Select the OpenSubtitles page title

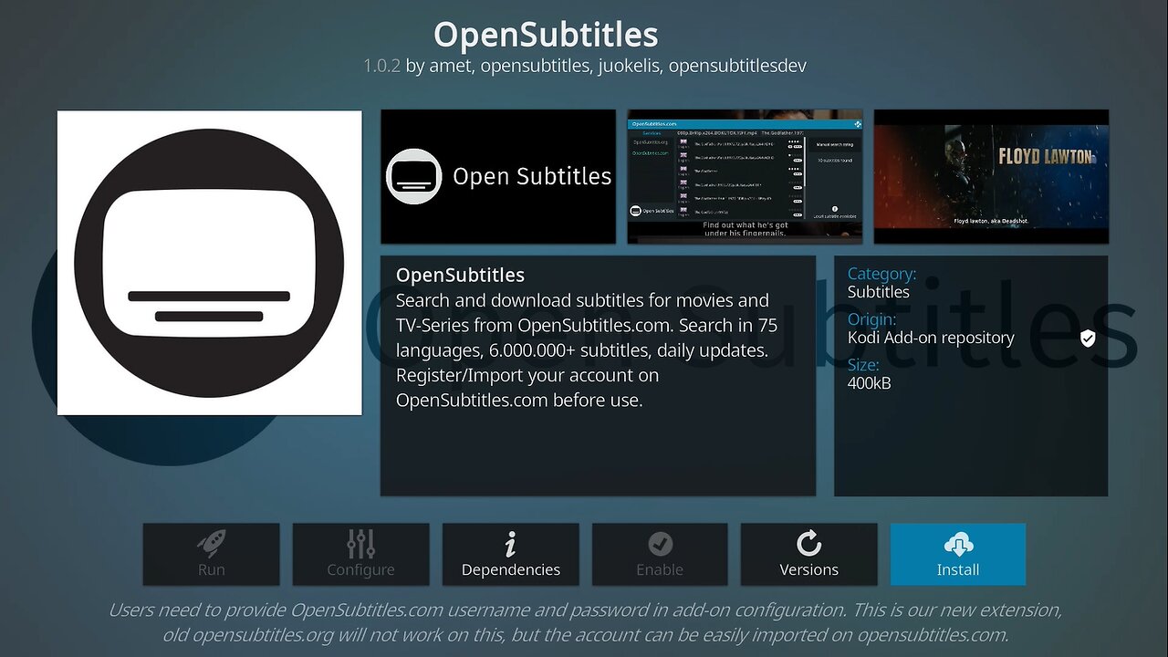546,35
